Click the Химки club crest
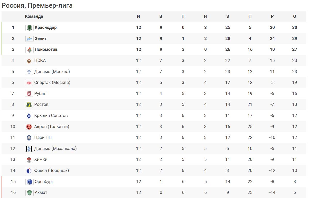 (x=29, y=160)
